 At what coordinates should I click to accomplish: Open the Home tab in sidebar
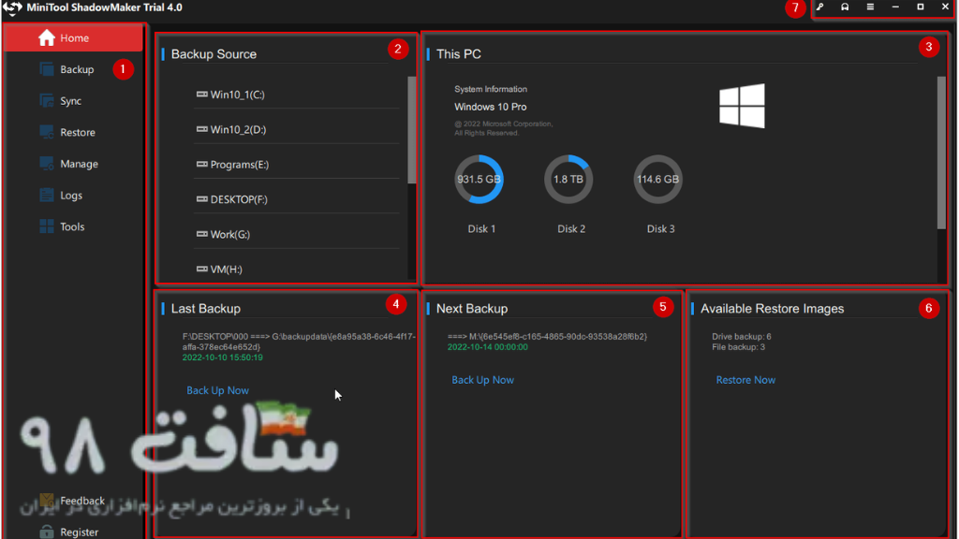(x=73, y=37)
